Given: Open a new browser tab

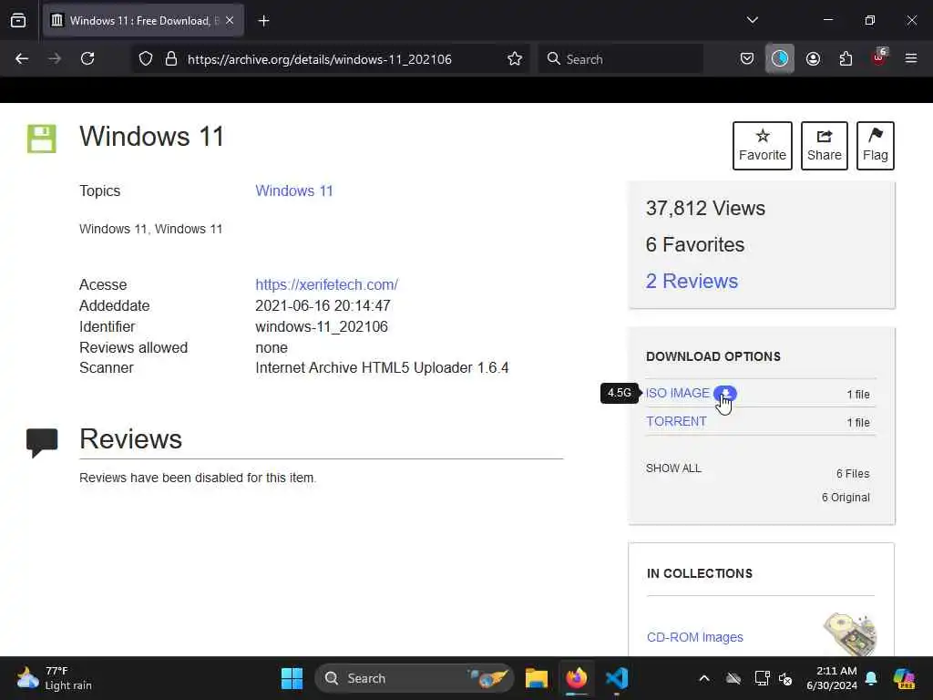Looking at the screenshot, I should click(263, 21).
